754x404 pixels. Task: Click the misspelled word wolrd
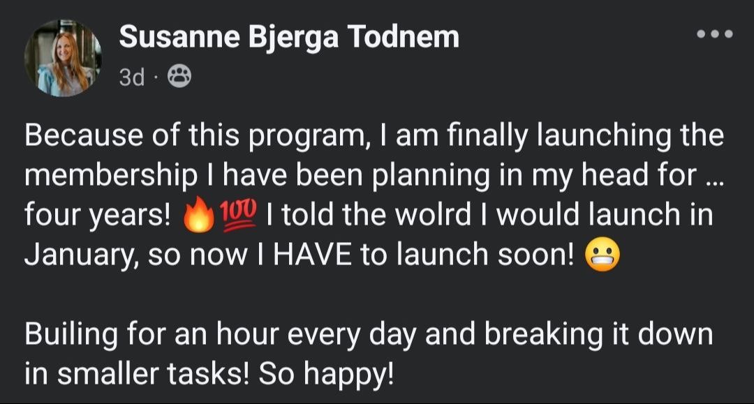[434, 215]
